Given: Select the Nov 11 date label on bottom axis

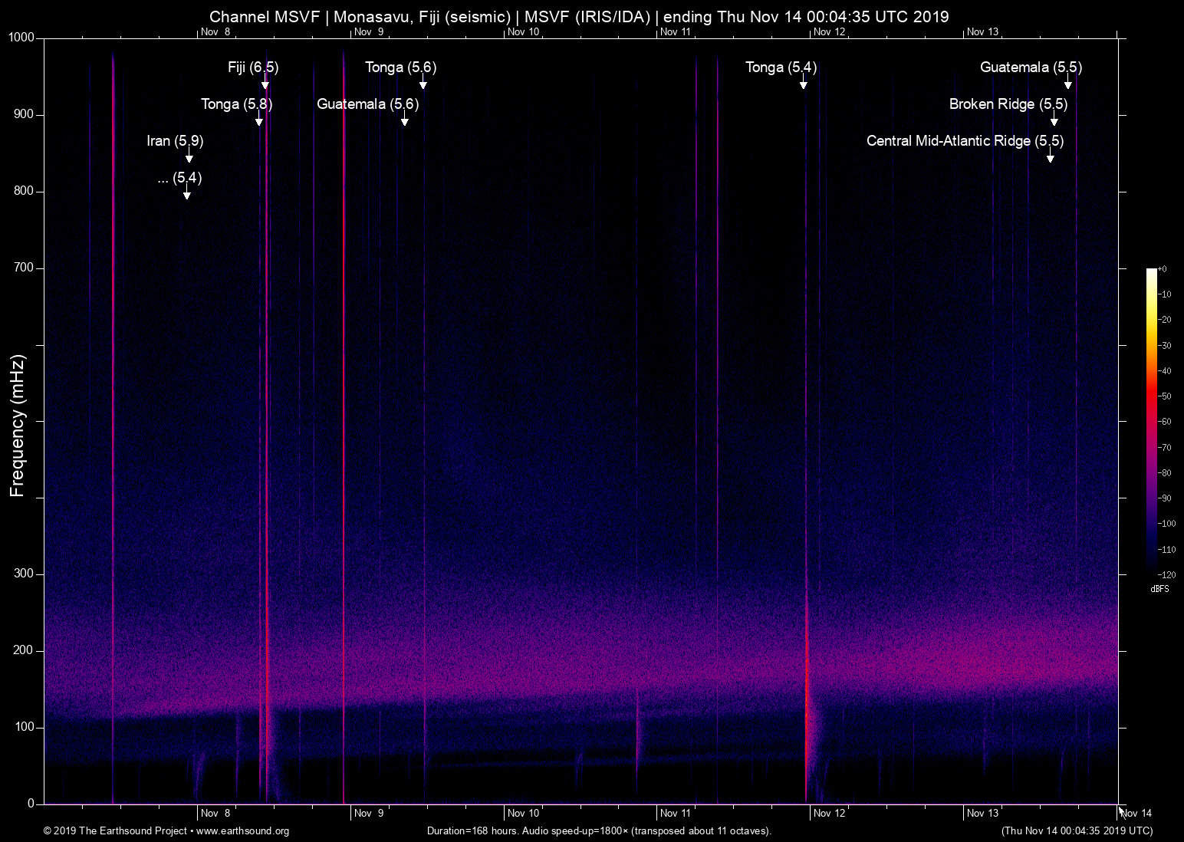Looking at the screenshot, I should (x=676, y=813).
